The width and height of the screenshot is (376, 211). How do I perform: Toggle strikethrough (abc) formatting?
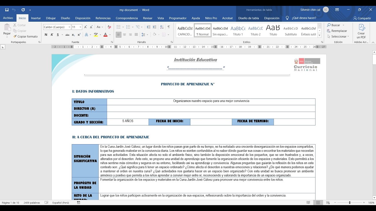tap(67, 35)
